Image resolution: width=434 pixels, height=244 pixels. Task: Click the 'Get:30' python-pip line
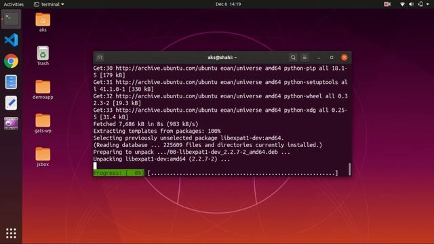coord(220,72)
